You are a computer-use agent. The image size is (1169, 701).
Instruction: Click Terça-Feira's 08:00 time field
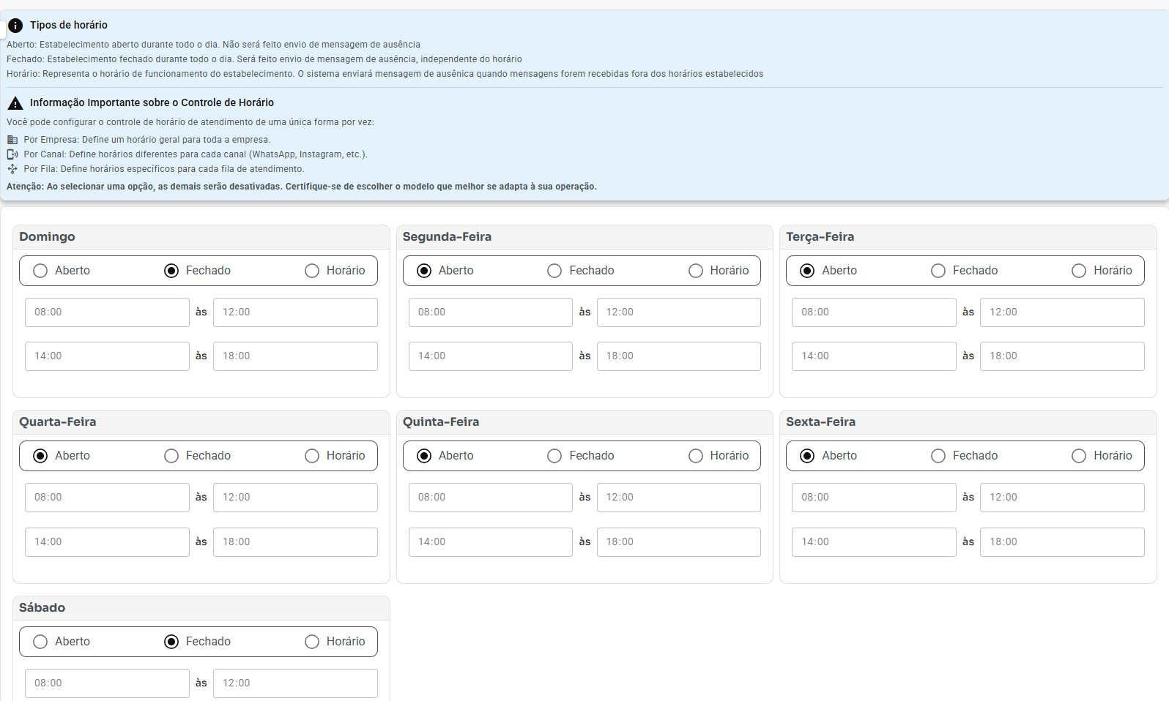tap(874, 312)
